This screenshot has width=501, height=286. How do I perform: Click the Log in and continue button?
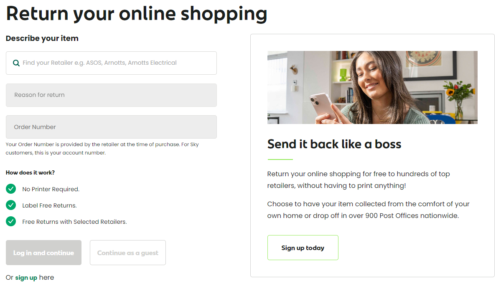43,253
